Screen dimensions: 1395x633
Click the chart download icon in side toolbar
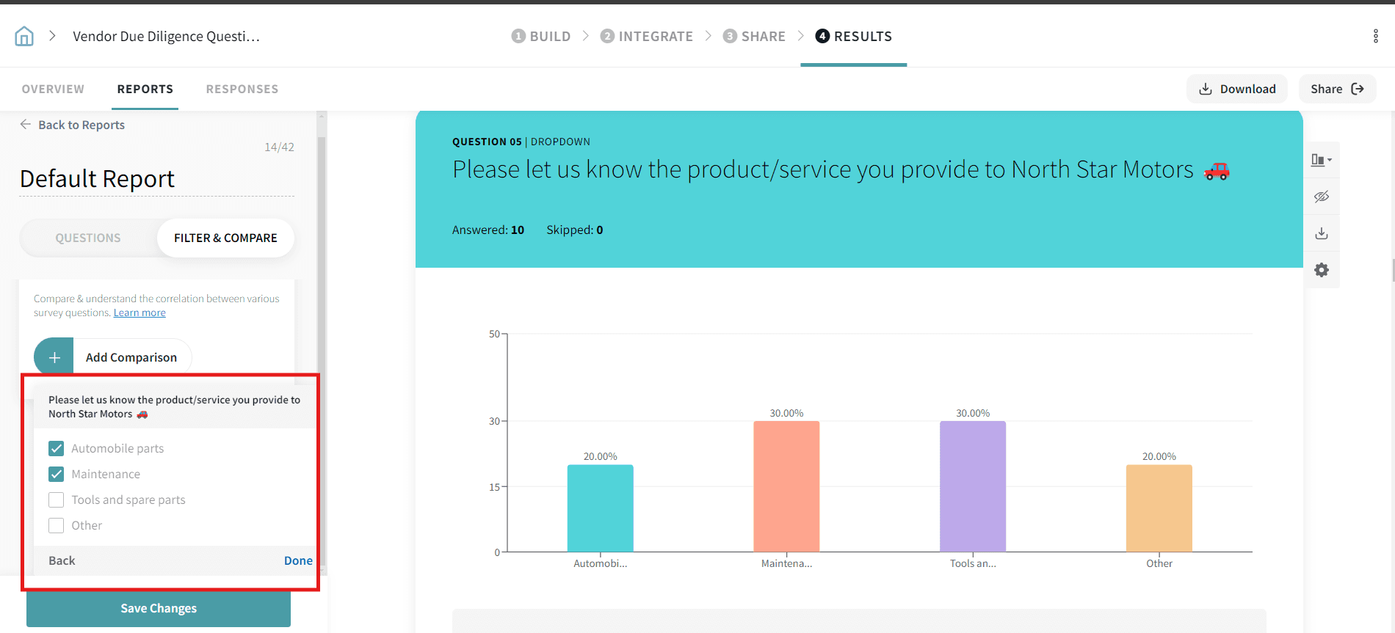[1321, 233]
